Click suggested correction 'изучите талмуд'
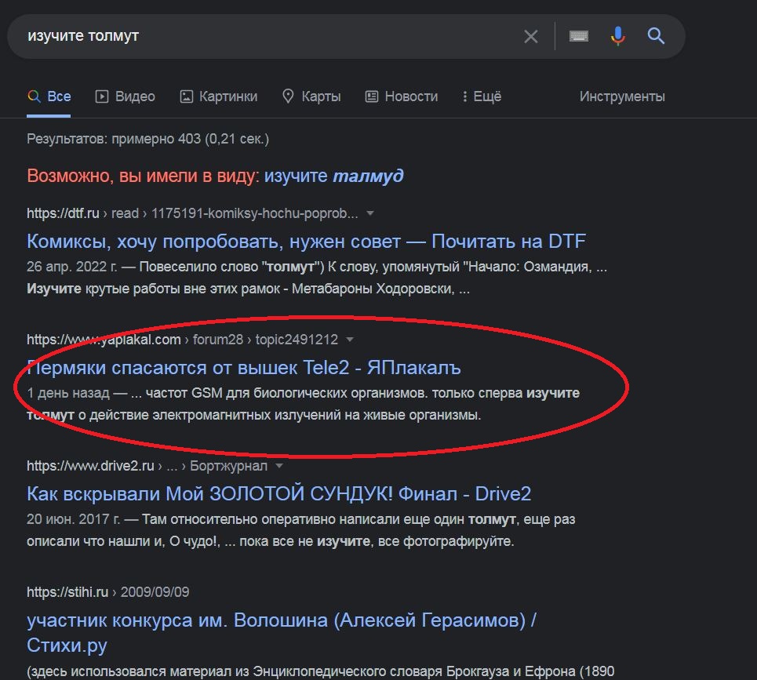Image resolution: width=757 pixels, height=680 pixels. 333,176
